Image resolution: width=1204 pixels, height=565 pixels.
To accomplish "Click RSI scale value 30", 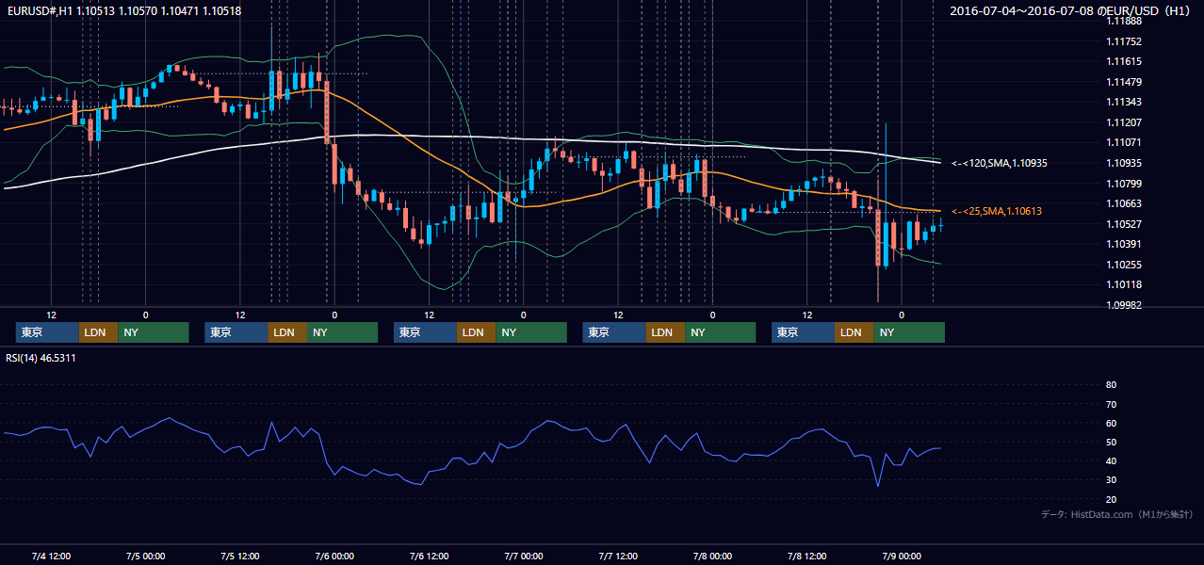I will 1112,480.
